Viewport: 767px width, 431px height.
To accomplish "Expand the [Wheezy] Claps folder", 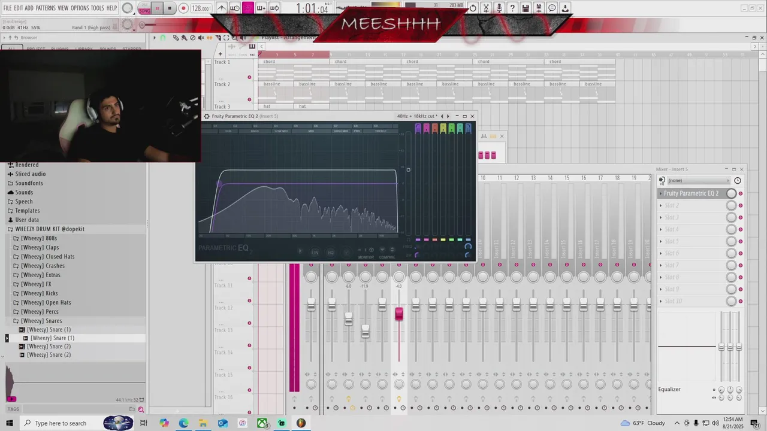I will 40,247.
